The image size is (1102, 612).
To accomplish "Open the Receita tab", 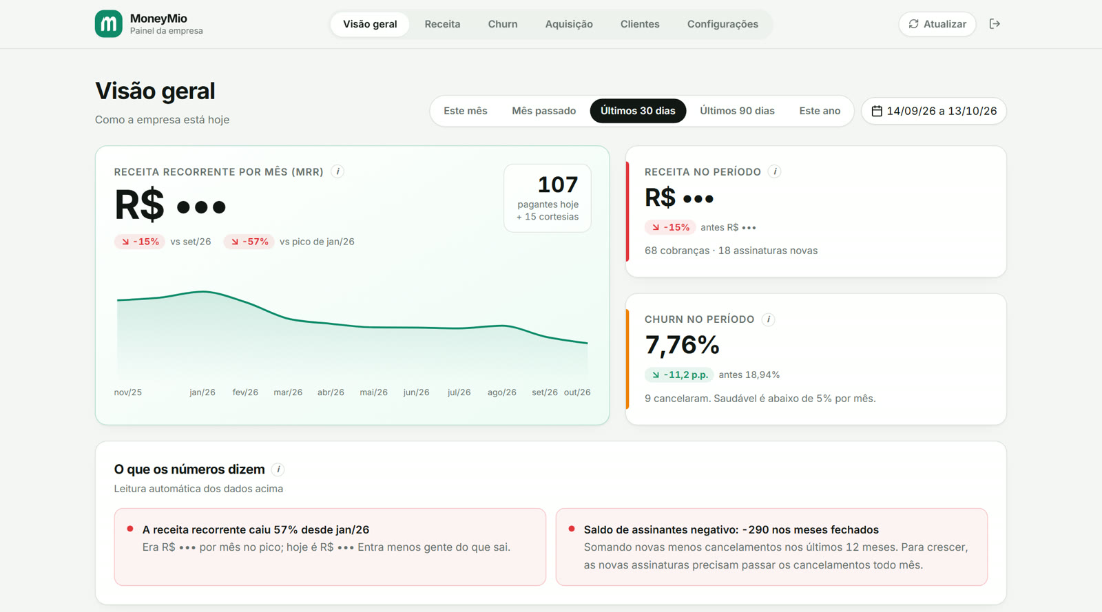I will coord(442,24).
